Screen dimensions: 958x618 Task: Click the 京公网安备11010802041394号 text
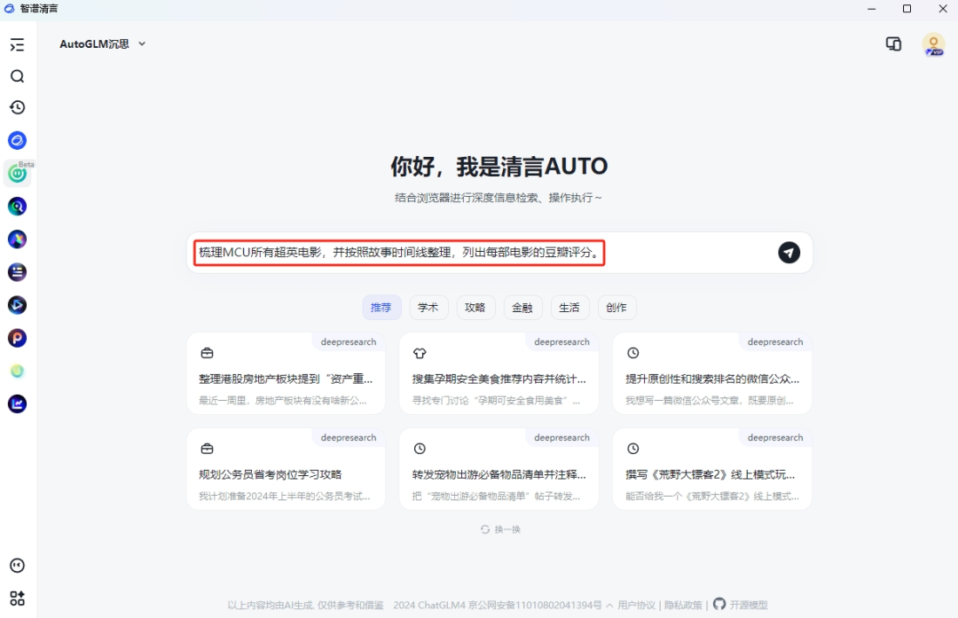click(x=535, y=606)
